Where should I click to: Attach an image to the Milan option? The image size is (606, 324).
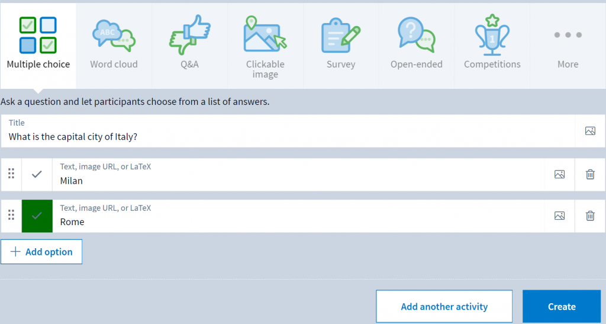[560, 174]
